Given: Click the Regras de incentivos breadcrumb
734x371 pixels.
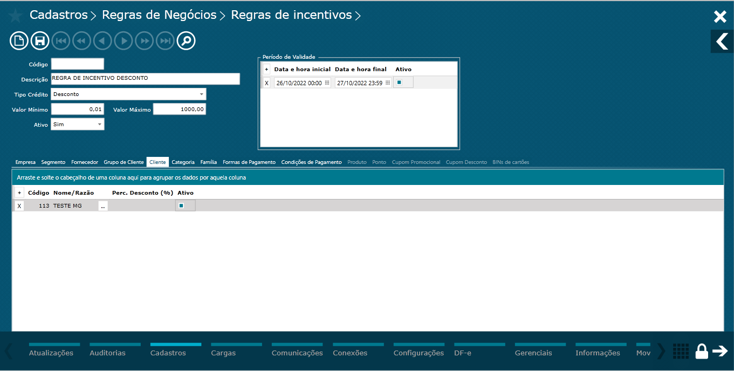Looking at the screenshot, I should tap(292, 15).
